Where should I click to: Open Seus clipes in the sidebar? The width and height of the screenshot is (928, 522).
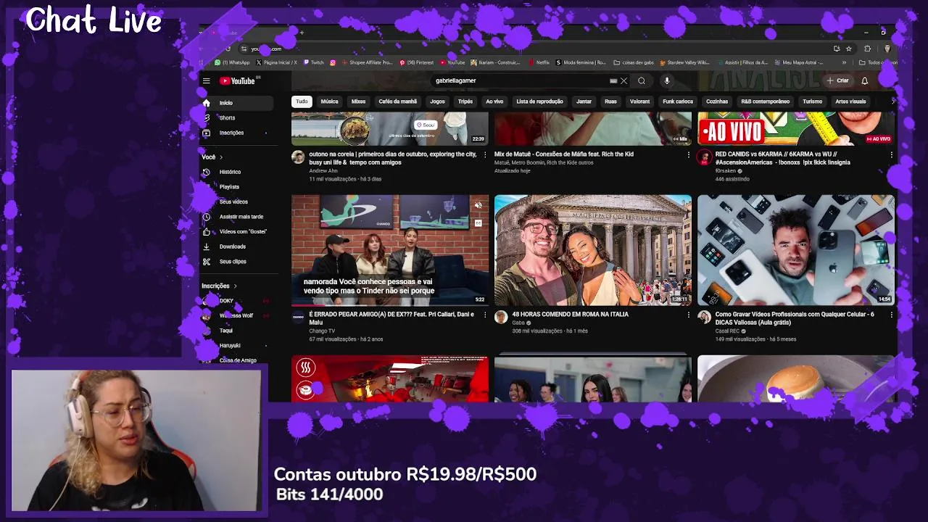click(x=233, y=262)
